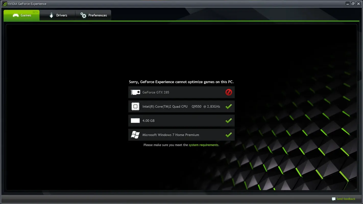Click the graphics card icon next to GeForce GTX 285
This screenshot has height=204, width=363.
pos(135,92)
